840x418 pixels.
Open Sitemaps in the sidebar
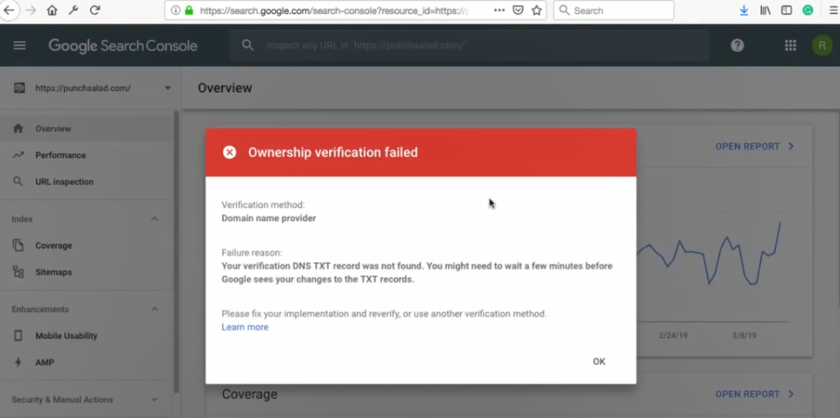coord(85,272)
